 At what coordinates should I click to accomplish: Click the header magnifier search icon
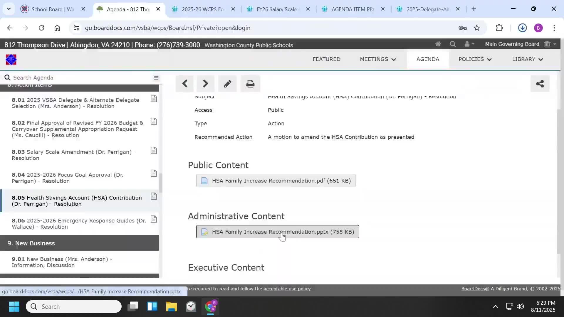click(453, 44)
